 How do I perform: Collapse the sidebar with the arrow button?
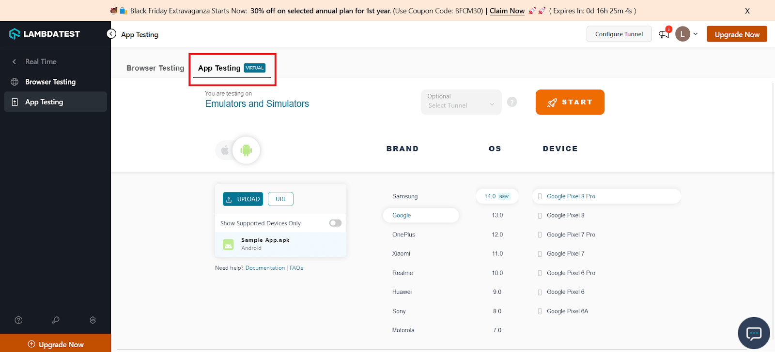pos(111,34)
